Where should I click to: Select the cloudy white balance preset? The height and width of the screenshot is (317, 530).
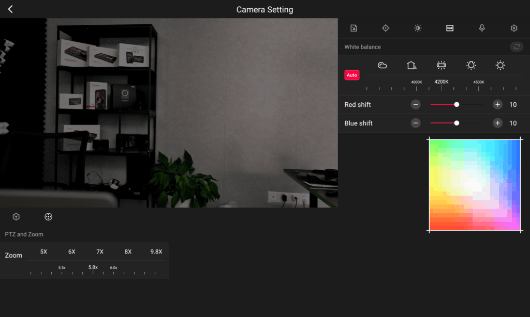[382, 65]
